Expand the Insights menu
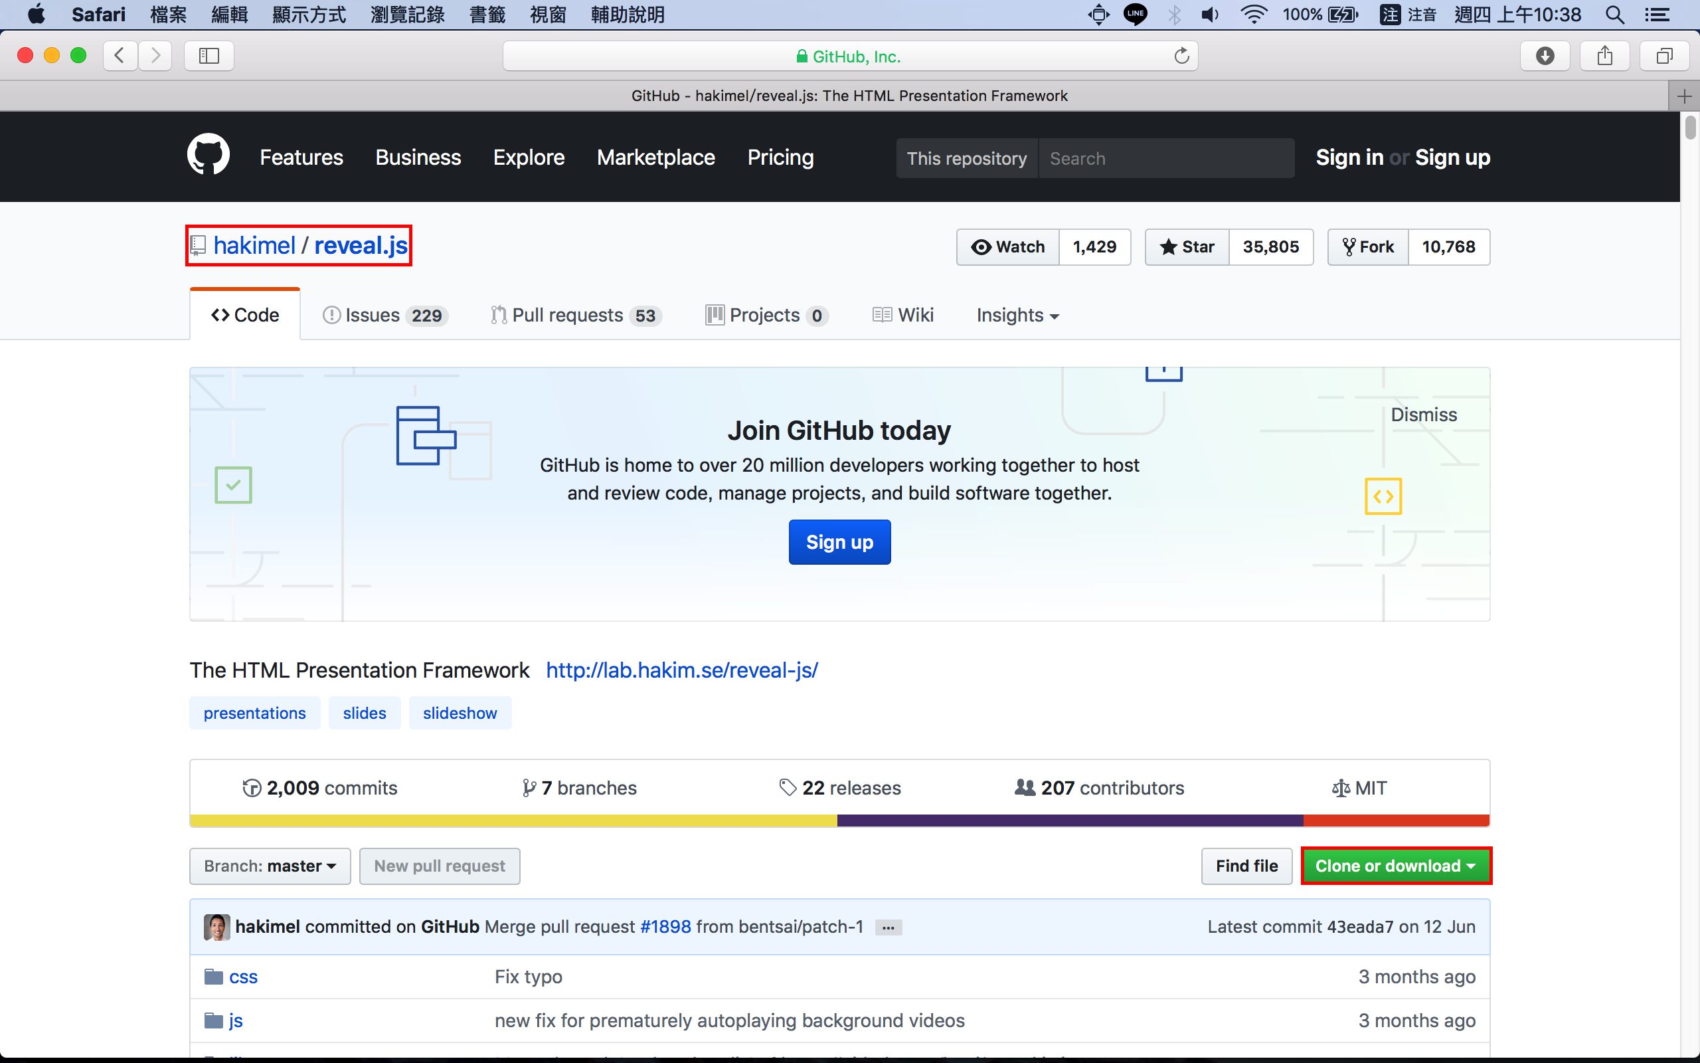Image resolution: width=1700 pixels, height=1063 pixels. pyautogui.click(x=1018, y=315)
